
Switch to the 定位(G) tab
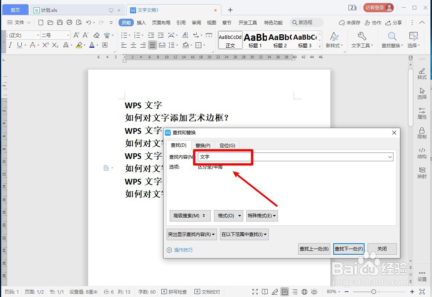click(227, 145)
